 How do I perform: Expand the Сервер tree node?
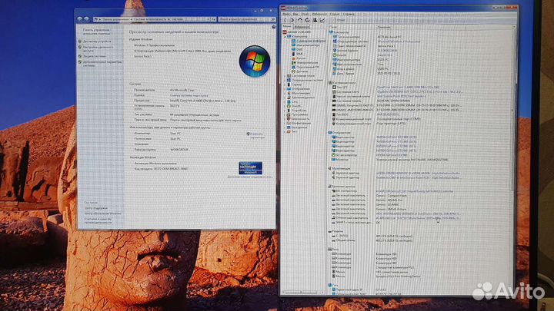pos(285,84)
